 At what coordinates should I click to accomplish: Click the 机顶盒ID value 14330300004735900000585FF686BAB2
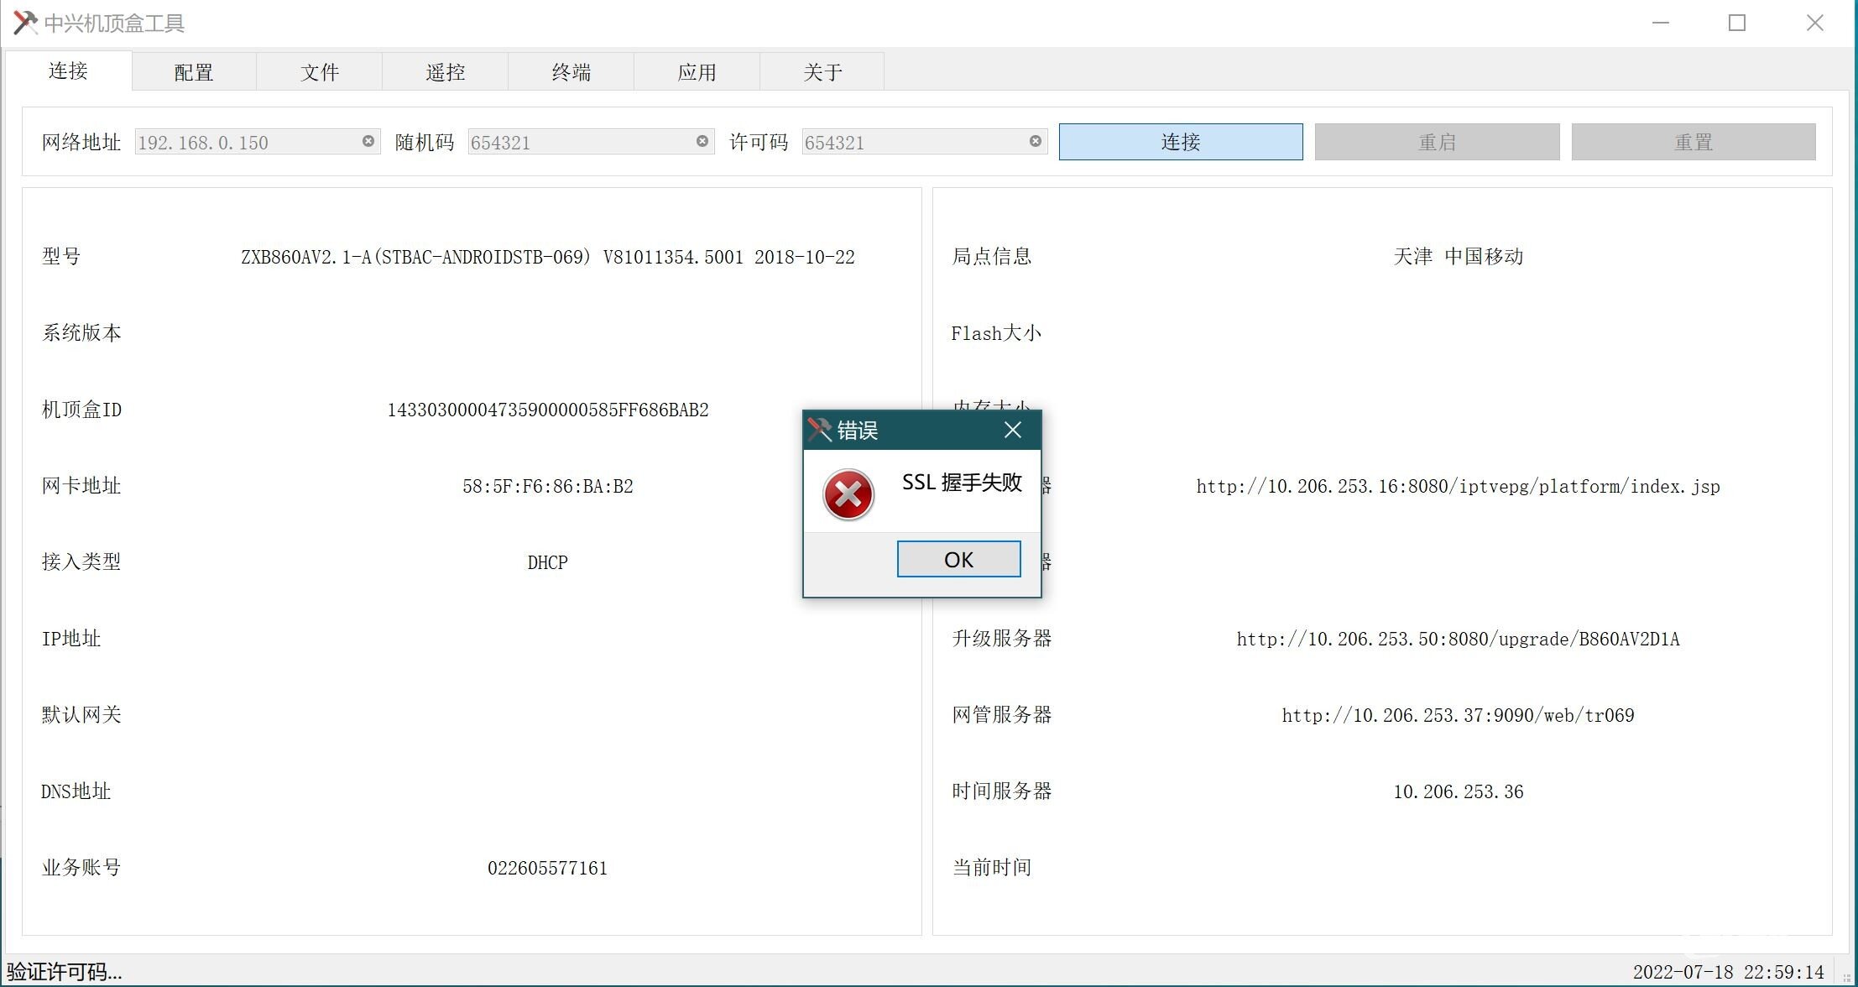tap(548, 410)
